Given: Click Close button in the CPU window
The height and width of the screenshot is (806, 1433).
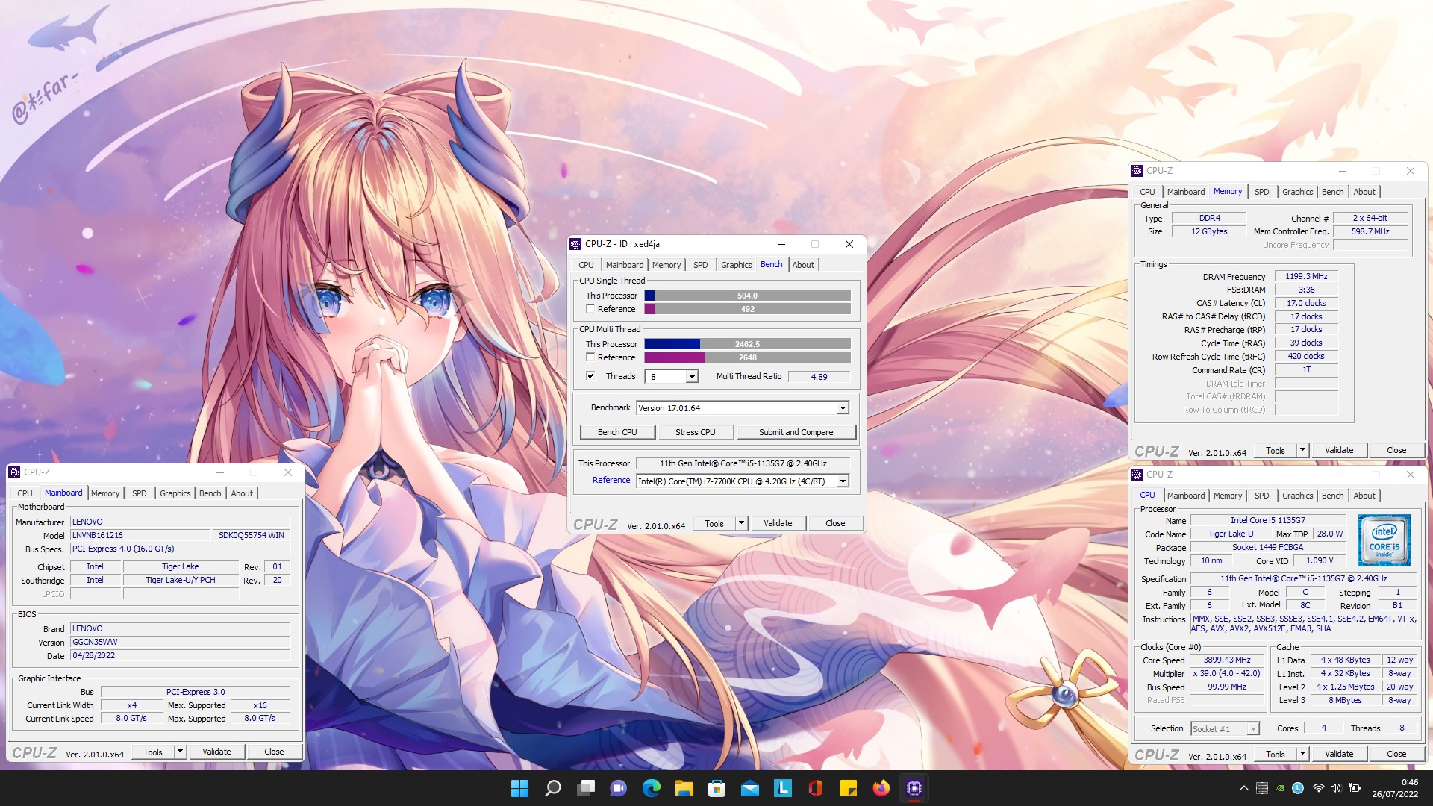Looking at the screenshot, I should pyautogui.click(x=1396, y=755).
